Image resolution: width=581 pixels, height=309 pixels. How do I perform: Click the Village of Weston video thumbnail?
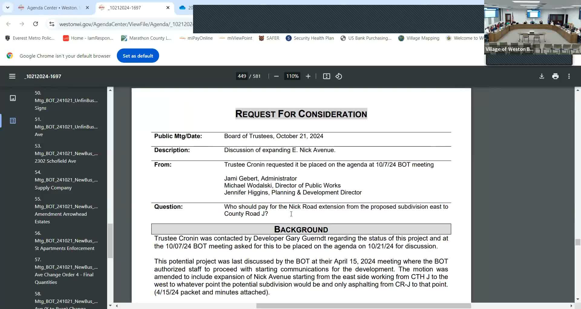click(532, 27)
